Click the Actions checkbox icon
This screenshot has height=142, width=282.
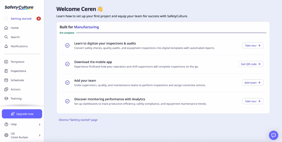pyautogui.click(x=6, y=89)
